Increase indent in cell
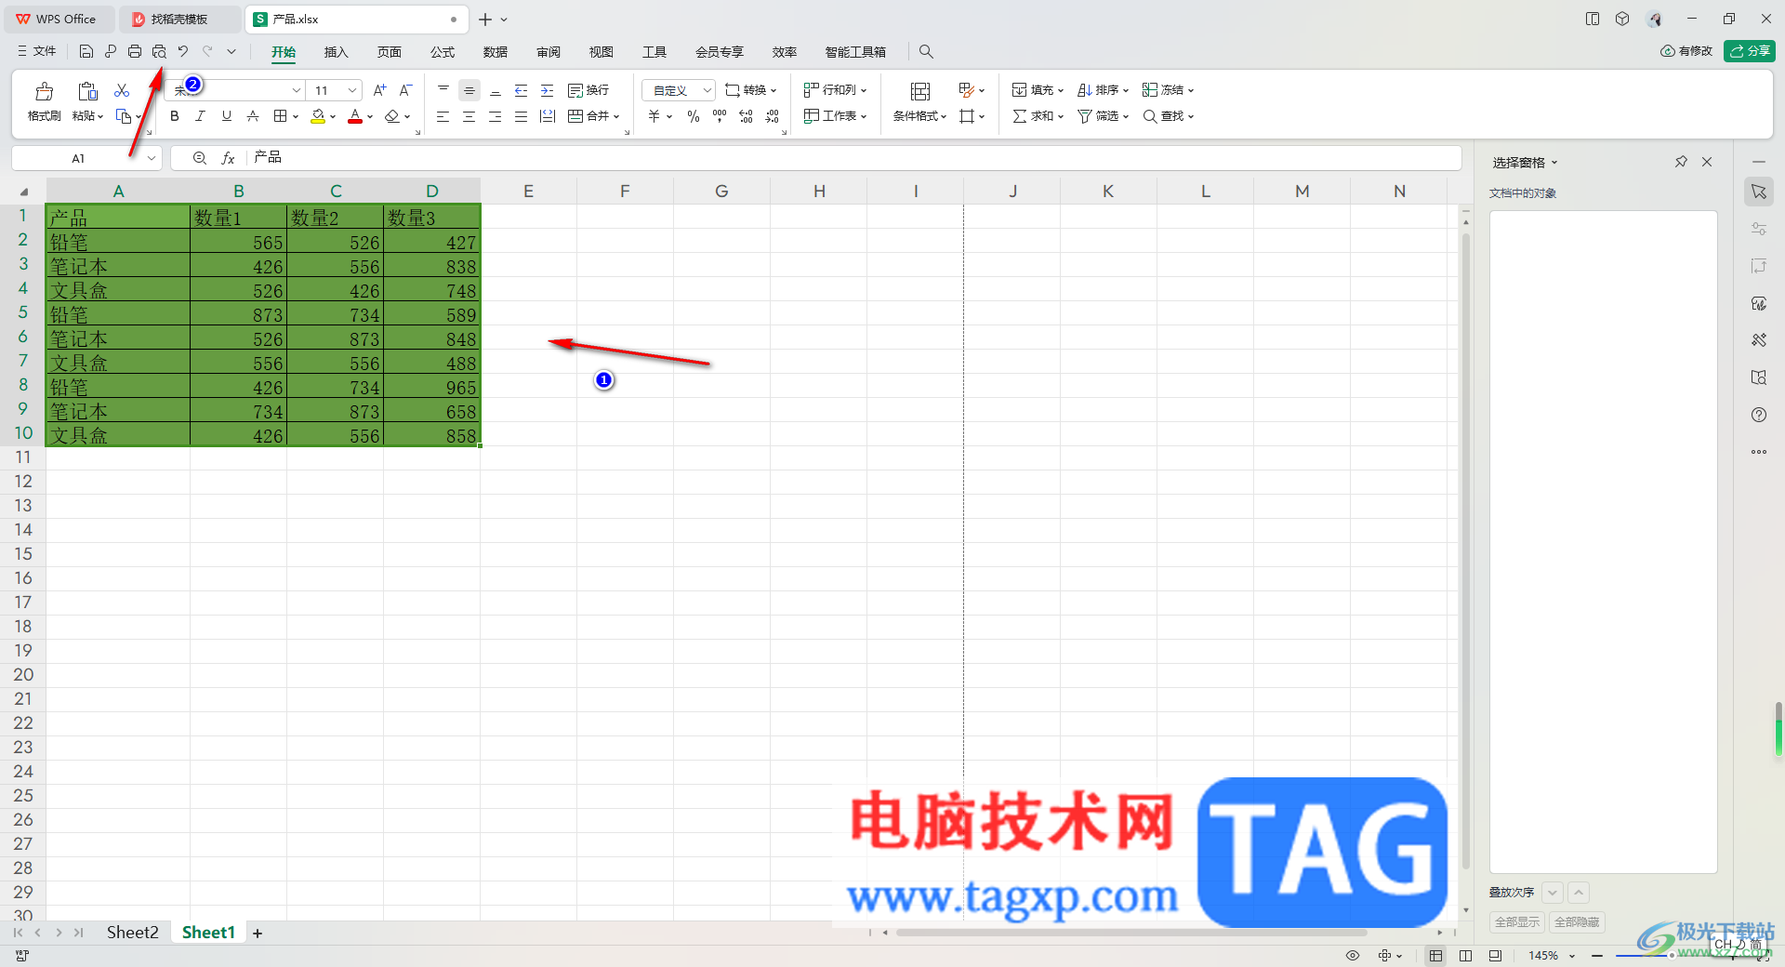 click(x=548, y=90)
